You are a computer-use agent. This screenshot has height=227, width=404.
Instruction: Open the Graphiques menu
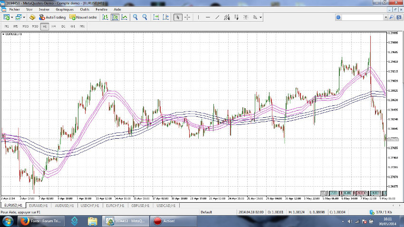click(65, 9)
